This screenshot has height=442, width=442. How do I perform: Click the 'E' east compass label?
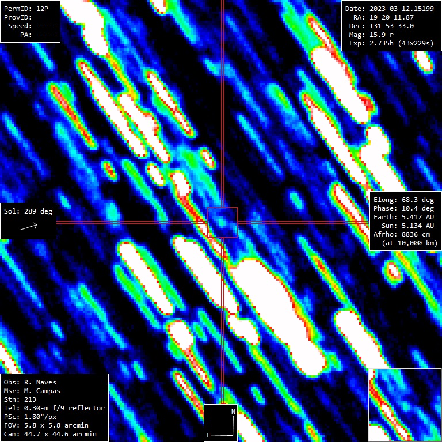tap(208, 435)
